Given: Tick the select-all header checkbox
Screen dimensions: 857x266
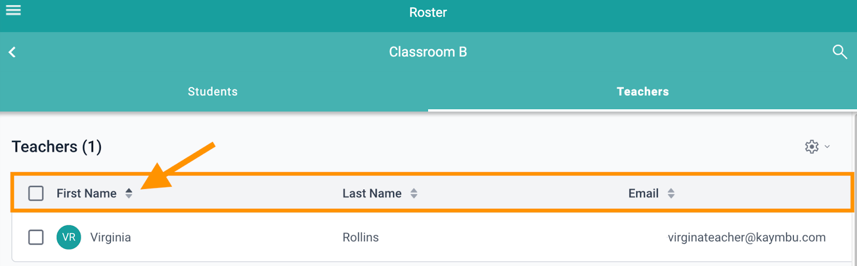Looking at the screenshot, I should point(36,193).
